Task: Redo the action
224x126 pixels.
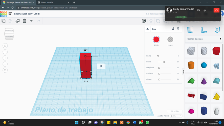Action: [x=38, y=21]
